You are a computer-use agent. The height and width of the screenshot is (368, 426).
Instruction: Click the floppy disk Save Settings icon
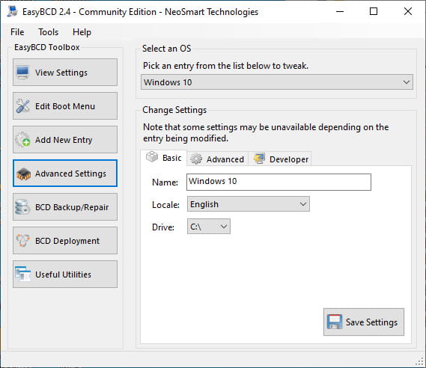[x=335, y=322]
